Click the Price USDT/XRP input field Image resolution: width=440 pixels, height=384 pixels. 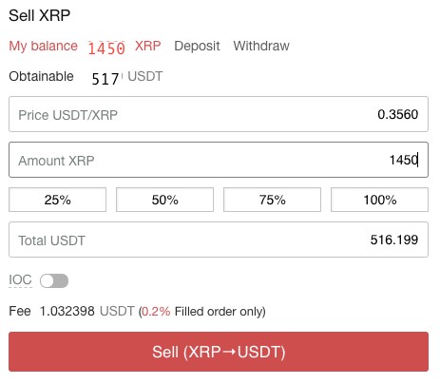tap(219, 114)
